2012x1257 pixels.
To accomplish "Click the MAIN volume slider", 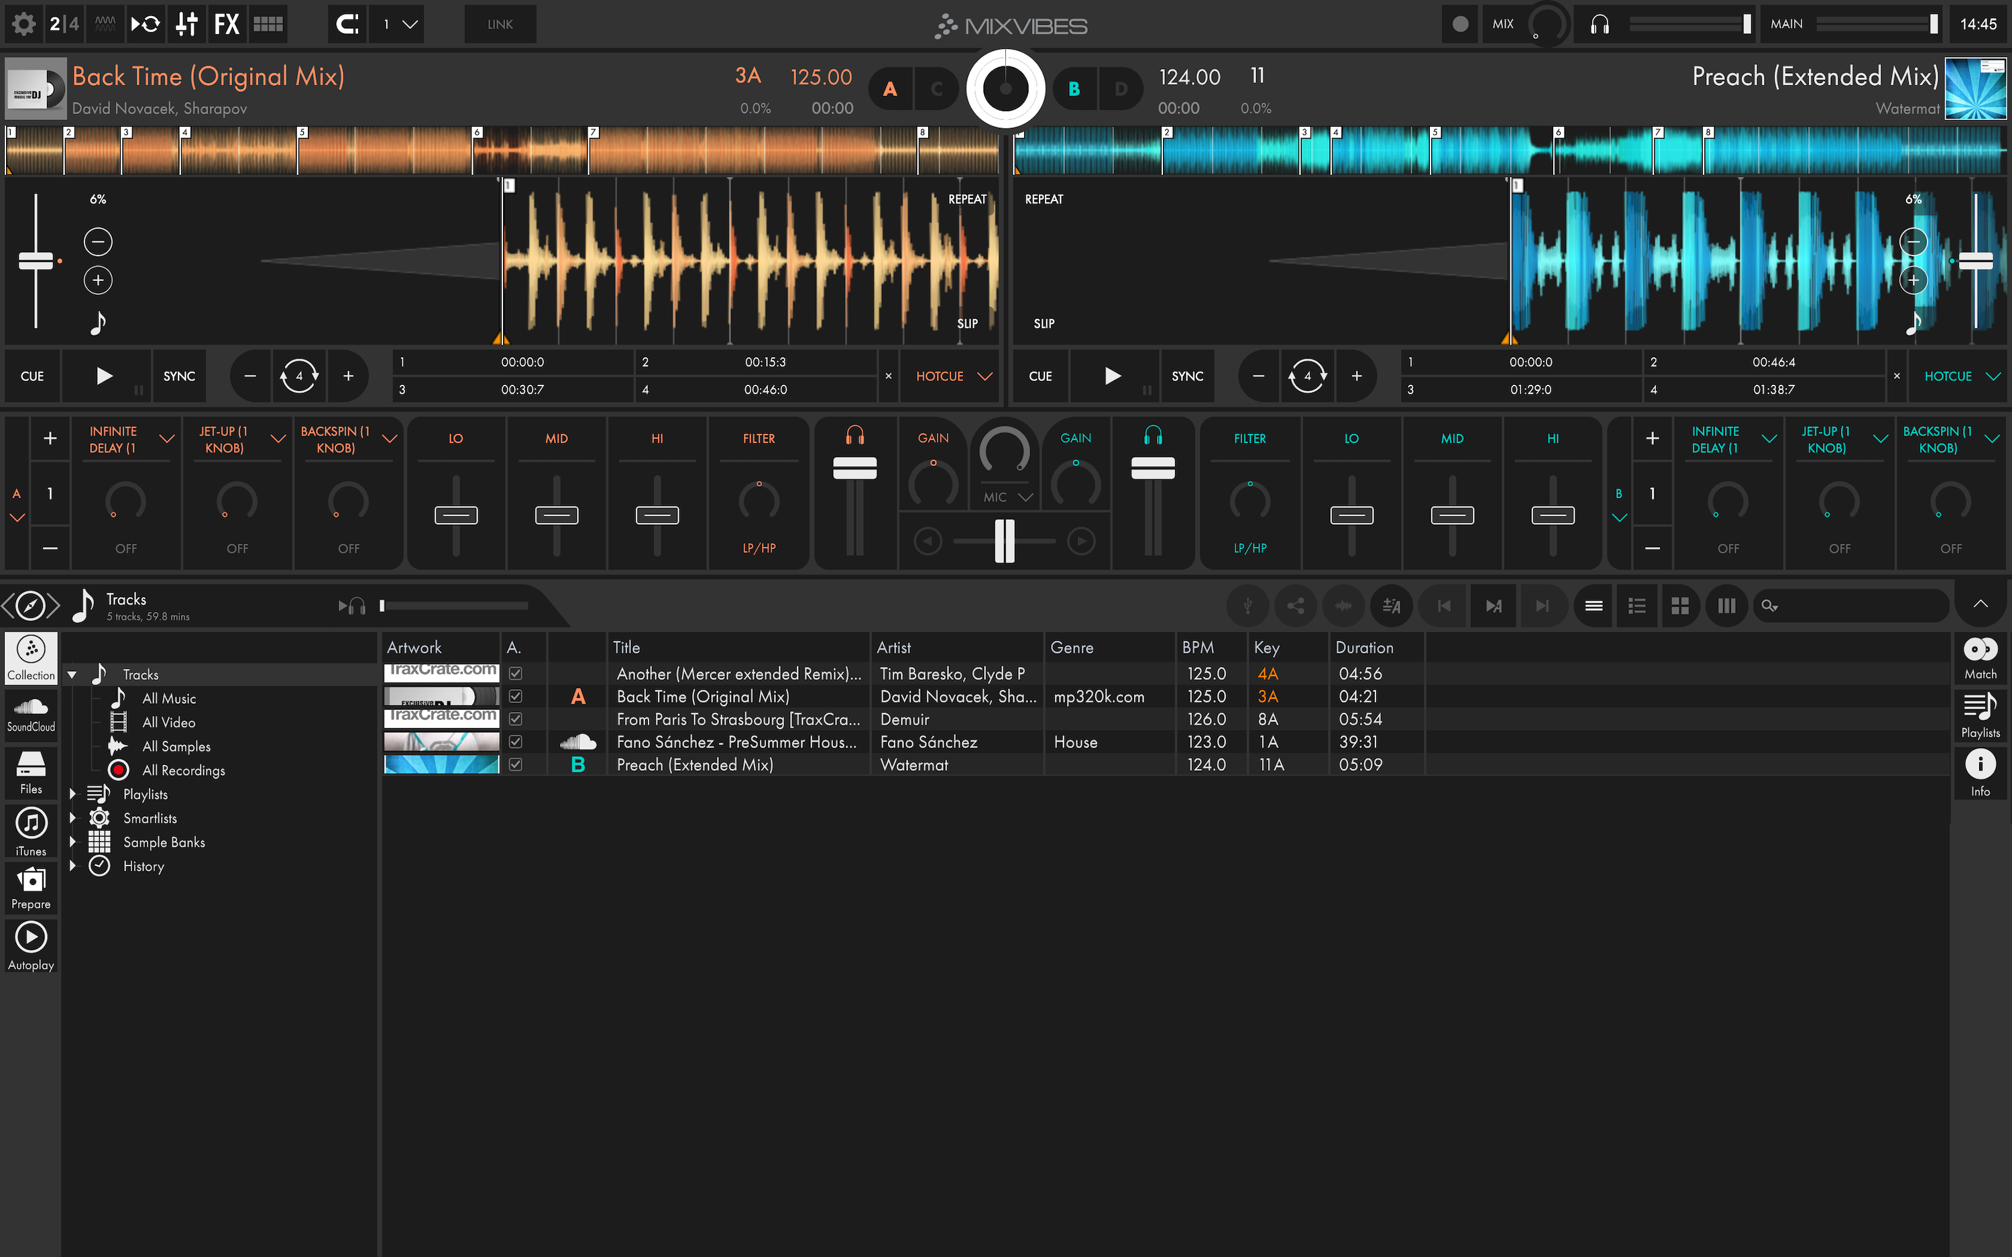I will pyautogui.click(x=1877, y=24).
